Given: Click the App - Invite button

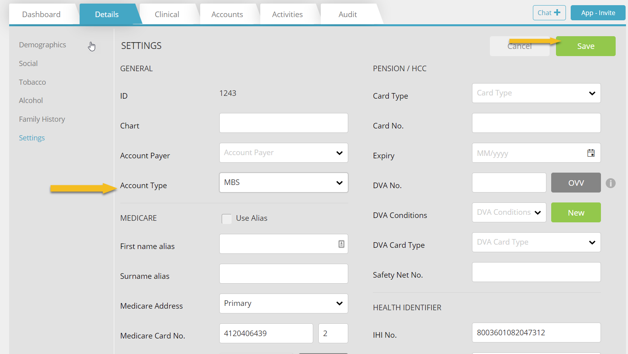Looking at the screenshot, I should coord(598,13).
